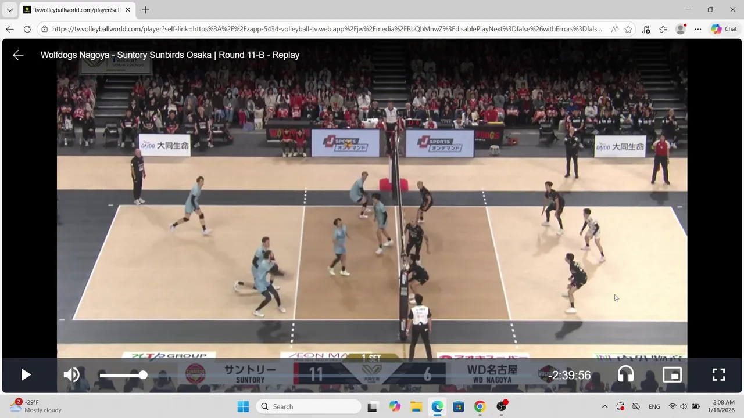
Task: Open the weather widget on taskbar
Action: tap(36, 406)
